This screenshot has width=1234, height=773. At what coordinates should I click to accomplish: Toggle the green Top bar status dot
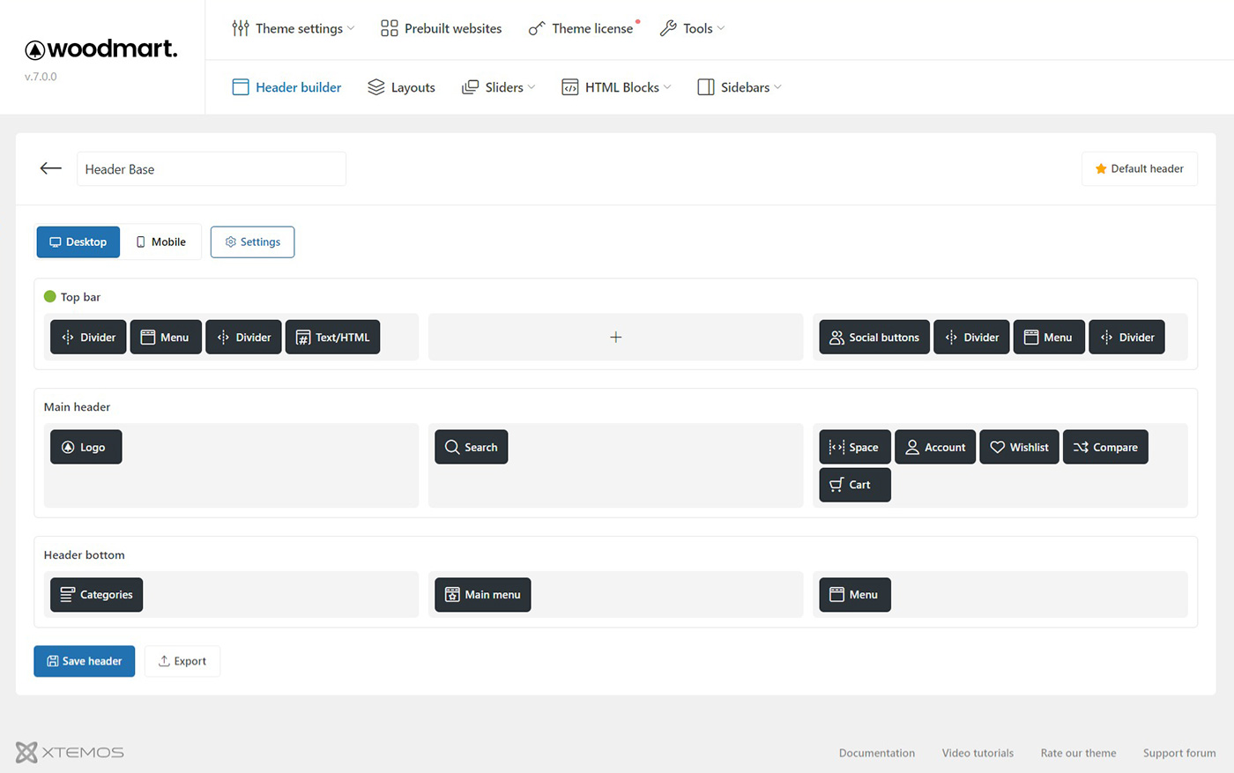pyautogui.click(x=50, y=297)
